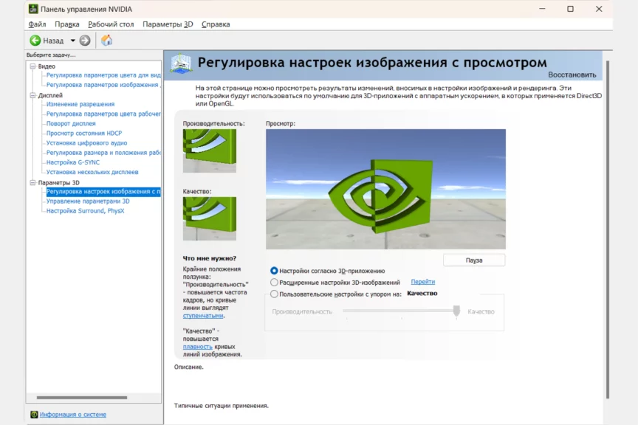Go to the Home page icon
The image size is (638, 425).
point(107,41)
